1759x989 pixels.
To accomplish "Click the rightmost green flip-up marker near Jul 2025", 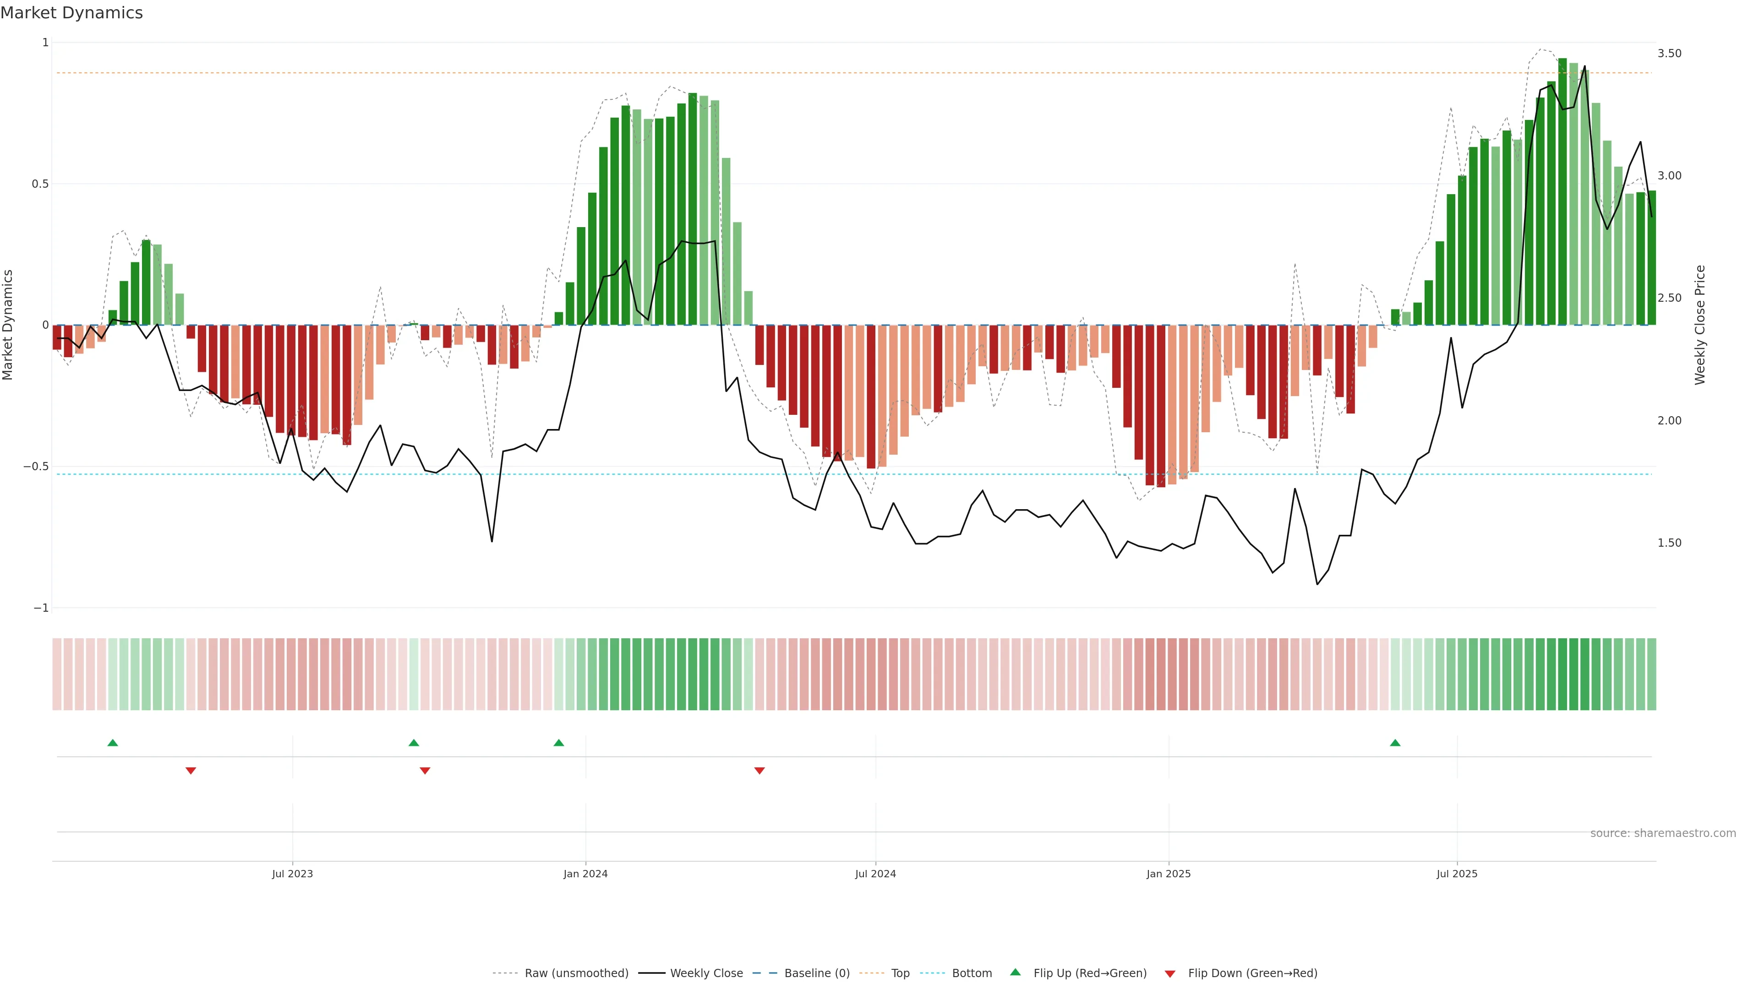I will click(1395, 743).
